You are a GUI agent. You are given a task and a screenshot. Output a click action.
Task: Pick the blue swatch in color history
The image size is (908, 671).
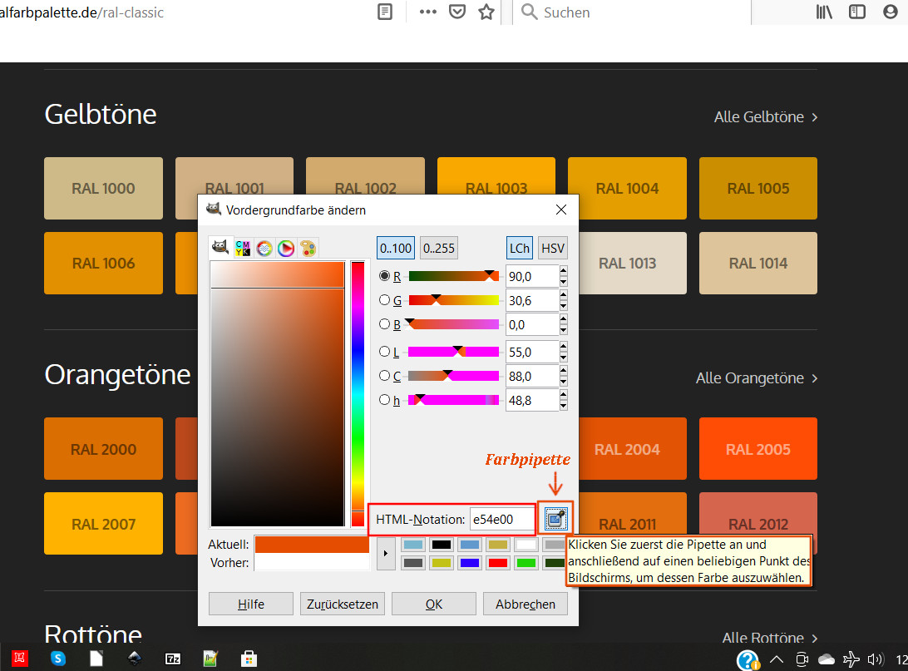pos(469,562)
